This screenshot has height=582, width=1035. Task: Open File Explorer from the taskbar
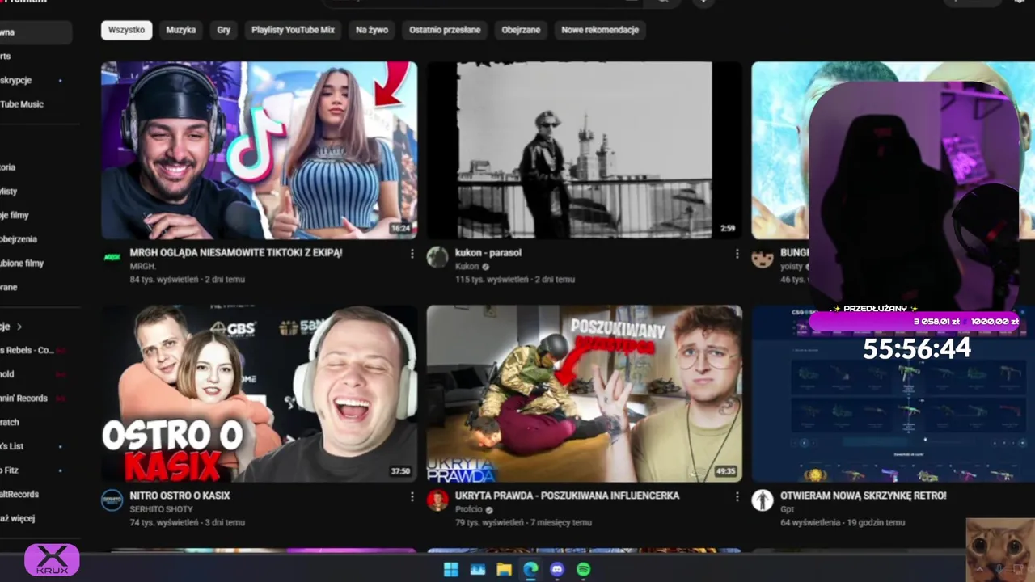504,570
